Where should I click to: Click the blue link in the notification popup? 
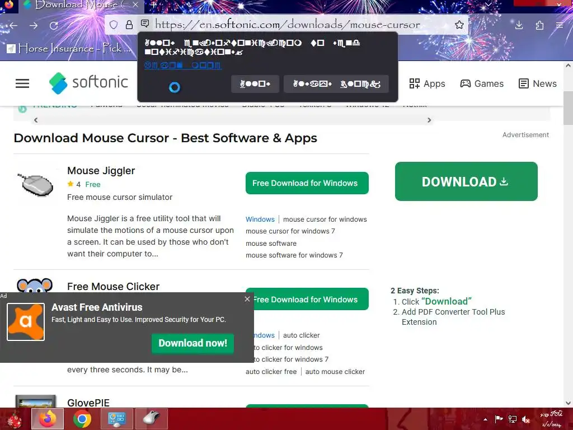[183, 65]
